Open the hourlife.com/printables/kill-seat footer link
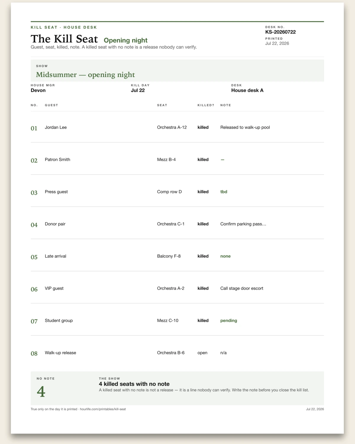Image resolution: width=355 pixels, height=444 pixels. [103, 409]
